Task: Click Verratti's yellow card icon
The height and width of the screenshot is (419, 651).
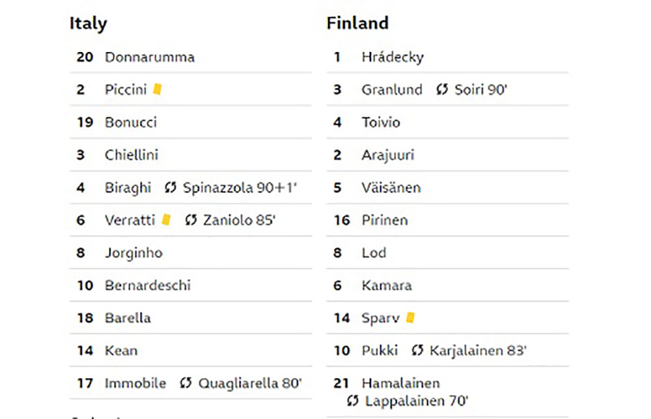Action: coord(166,219)
